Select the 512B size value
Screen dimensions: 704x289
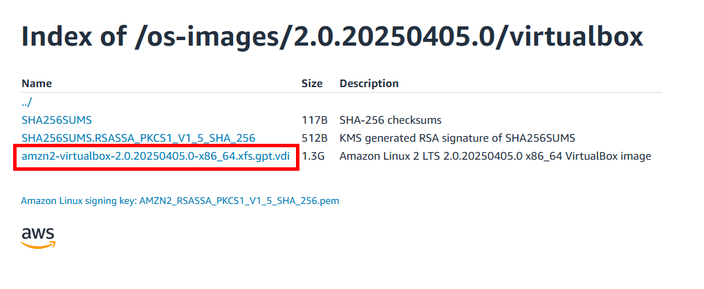[x=314, y=138]
